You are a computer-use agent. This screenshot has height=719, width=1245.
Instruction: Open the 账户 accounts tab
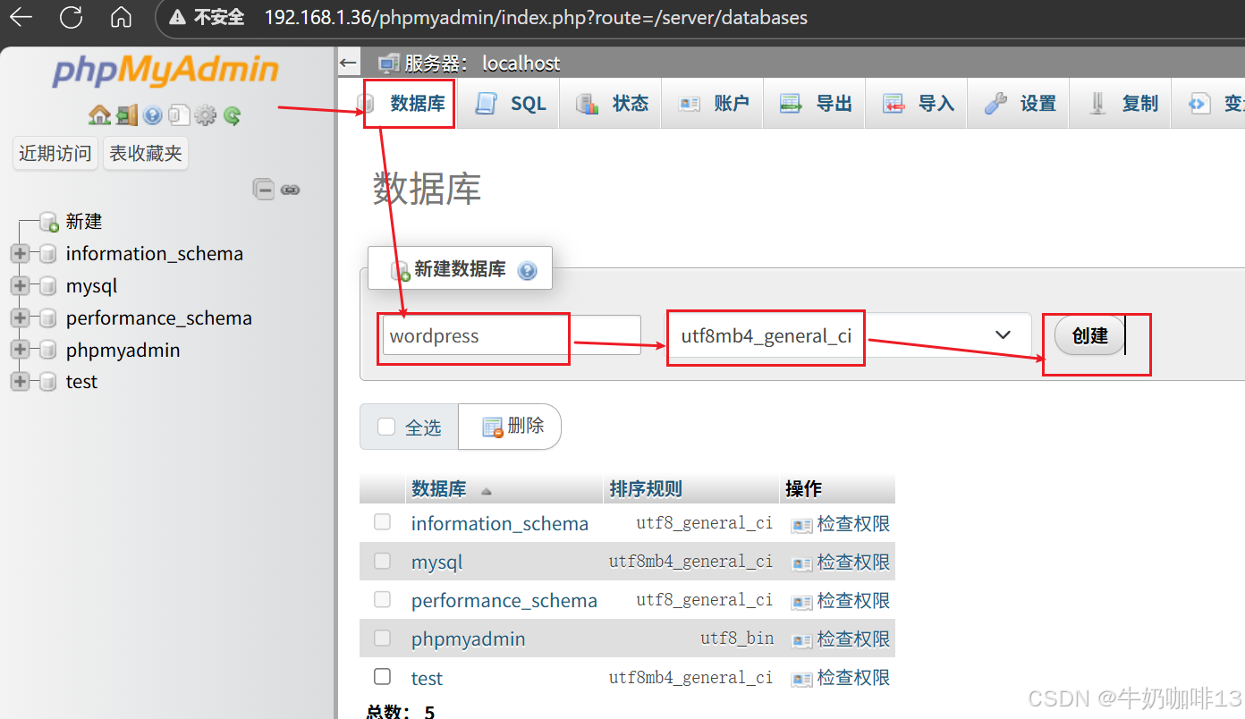[x=713, y=104]
